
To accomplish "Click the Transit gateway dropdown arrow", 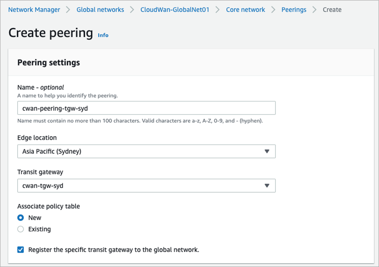I will coord(267,186).
